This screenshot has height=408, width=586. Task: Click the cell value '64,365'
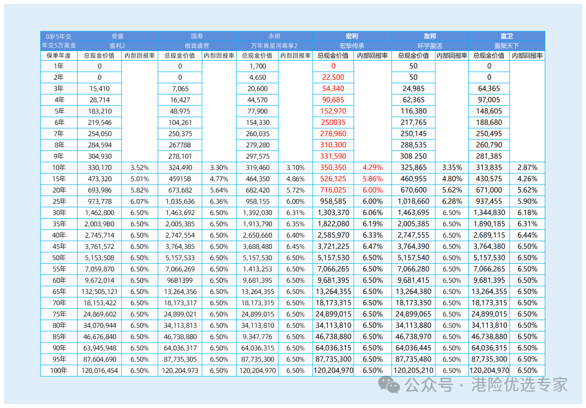489,88
